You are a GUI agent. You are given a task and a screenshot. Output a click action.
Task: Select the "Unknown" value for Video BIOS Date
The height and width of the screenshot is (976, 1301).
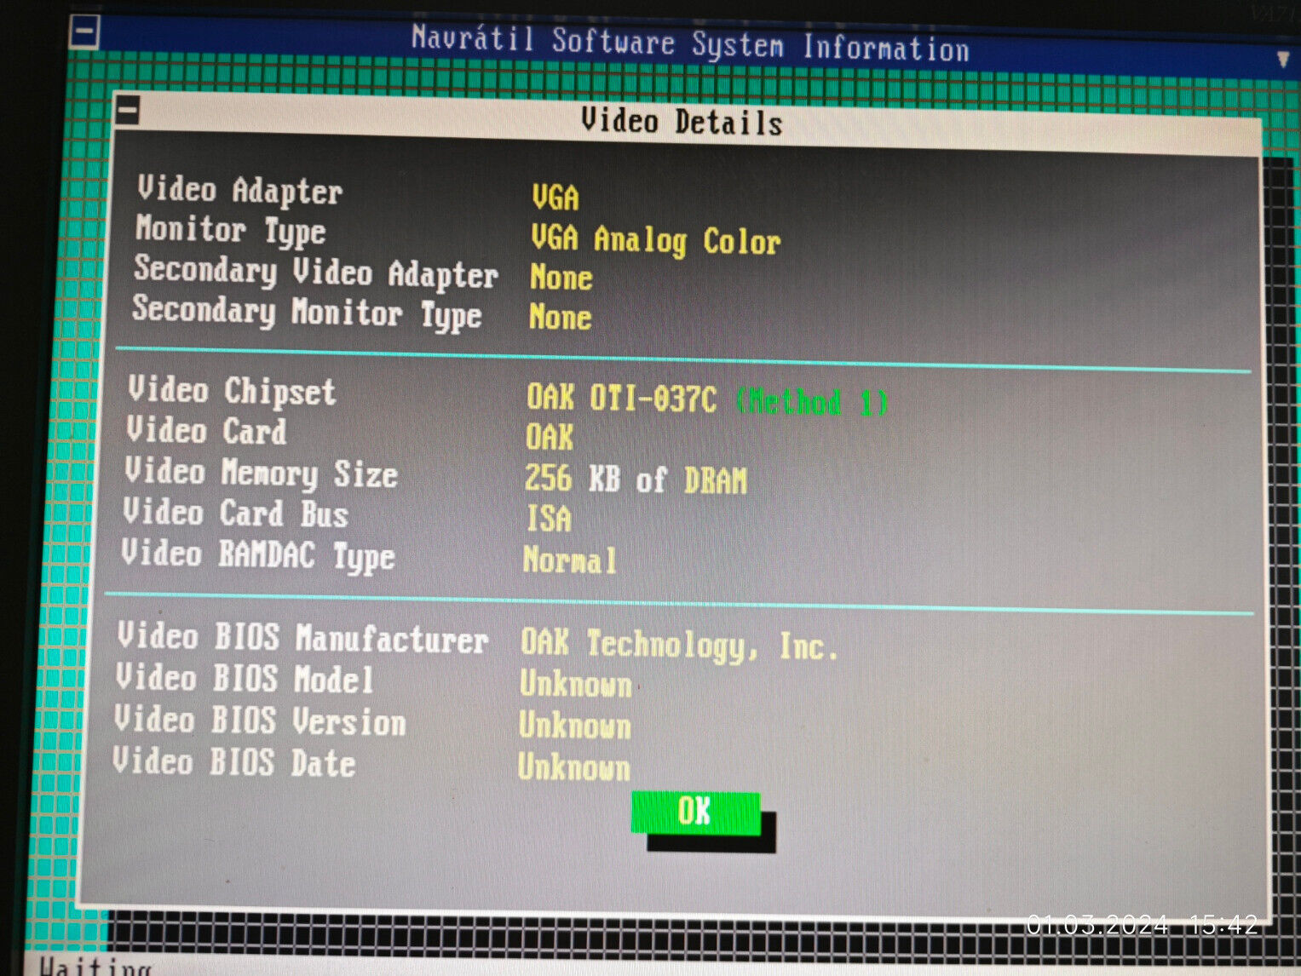(x=574, y=767)
